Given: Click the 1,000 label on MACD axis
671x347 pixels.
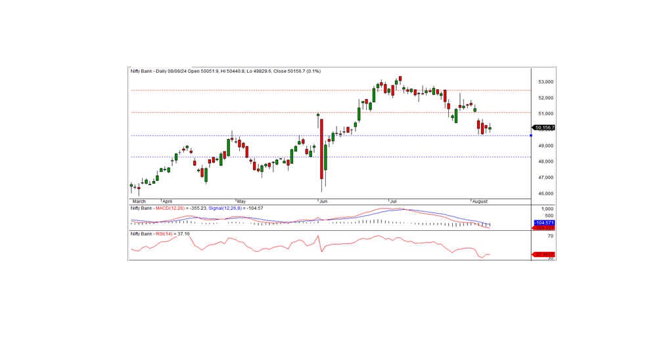Looking at the screenshot, I should tap(547, 209).
